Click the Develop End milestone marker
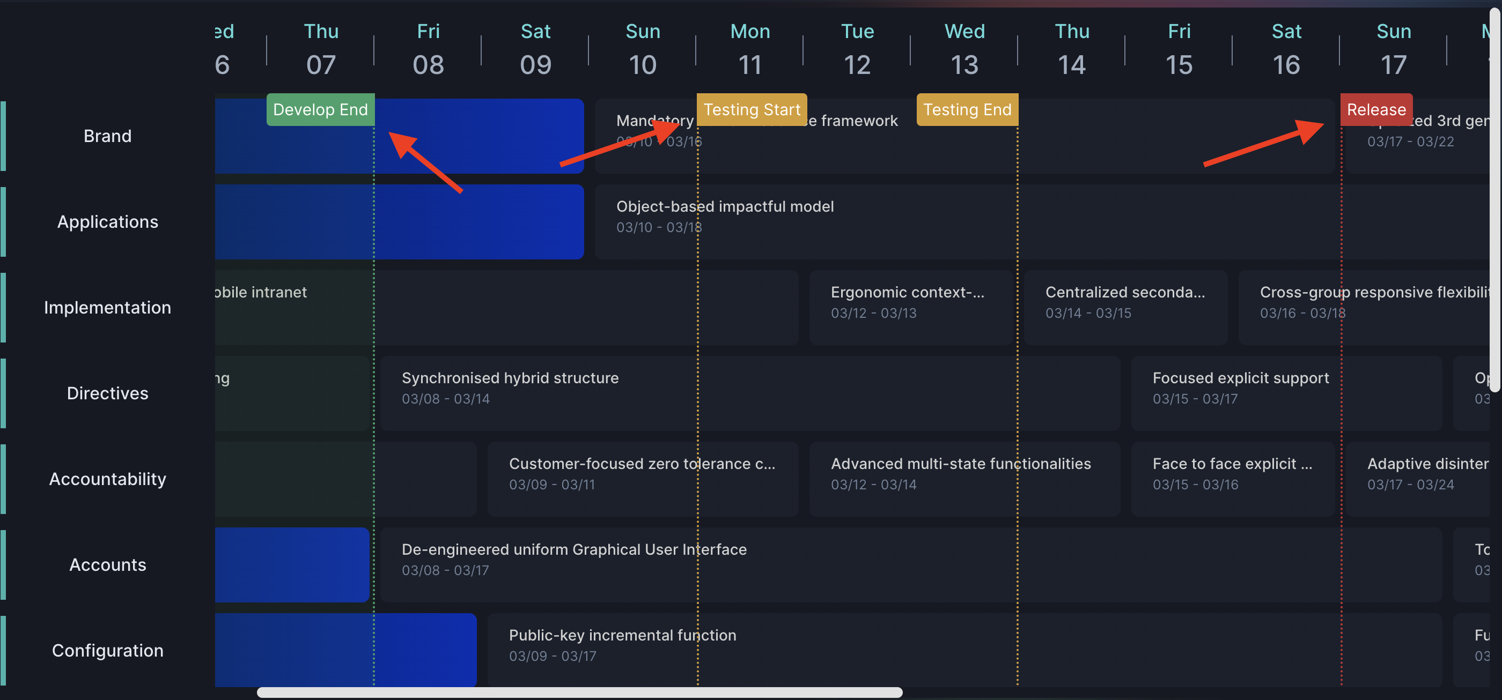 click(320, 109)
